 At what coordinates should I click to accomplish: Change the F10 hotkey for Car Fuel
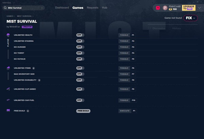coord(134,100)
